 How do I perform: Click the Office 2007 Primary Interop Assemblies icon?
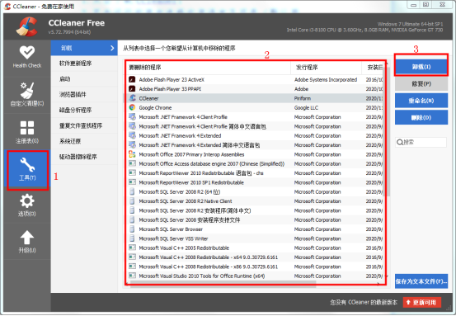click(132, 154)
